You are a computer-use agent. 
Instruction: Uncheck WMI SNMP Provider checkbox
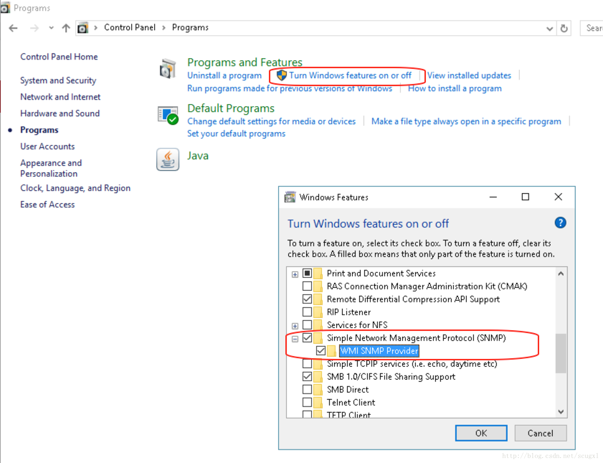(321, 351)
